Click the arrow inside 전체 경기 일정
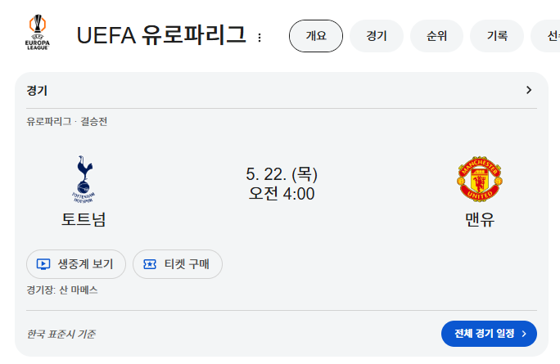 tap(524, 334)
